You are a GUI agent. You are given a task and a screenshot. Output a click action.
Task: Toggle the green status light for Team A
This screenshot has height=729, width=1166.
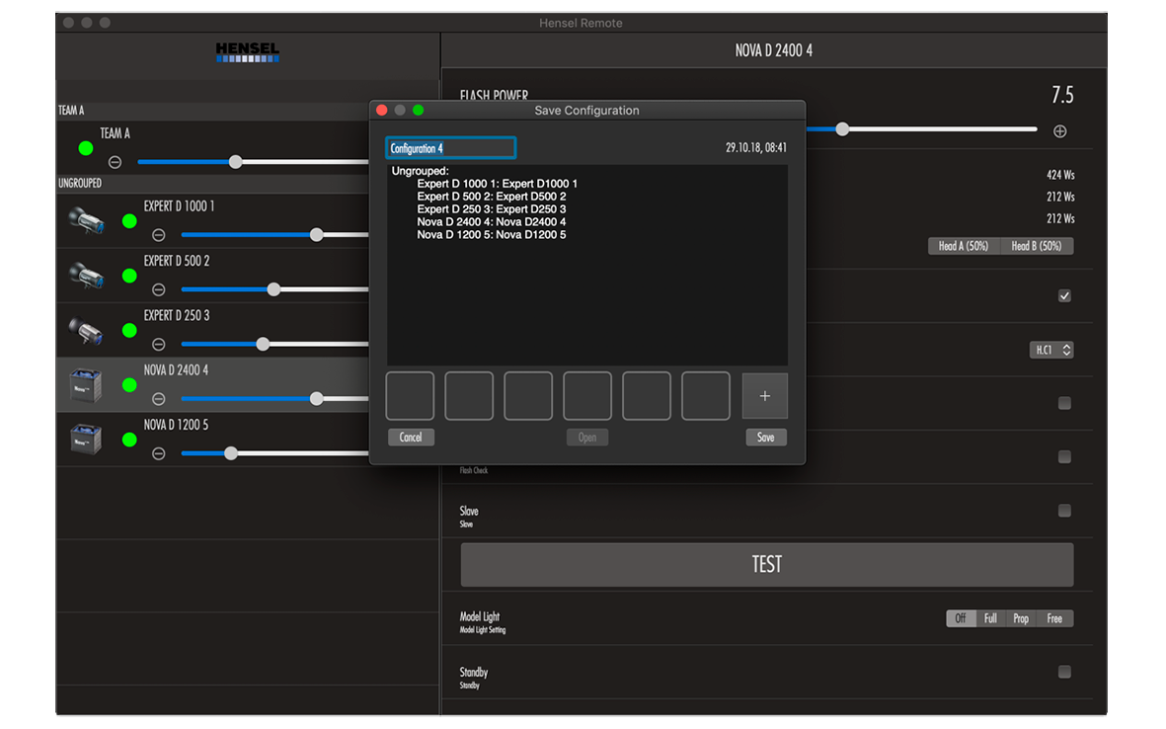tap(86, 148)
